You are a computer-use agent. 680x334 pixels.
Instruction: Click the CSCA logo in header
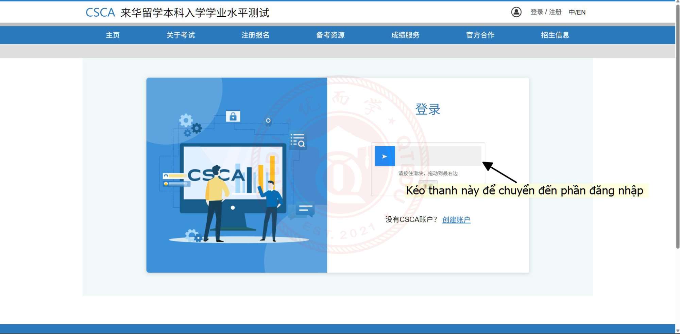tap(100, 13)
